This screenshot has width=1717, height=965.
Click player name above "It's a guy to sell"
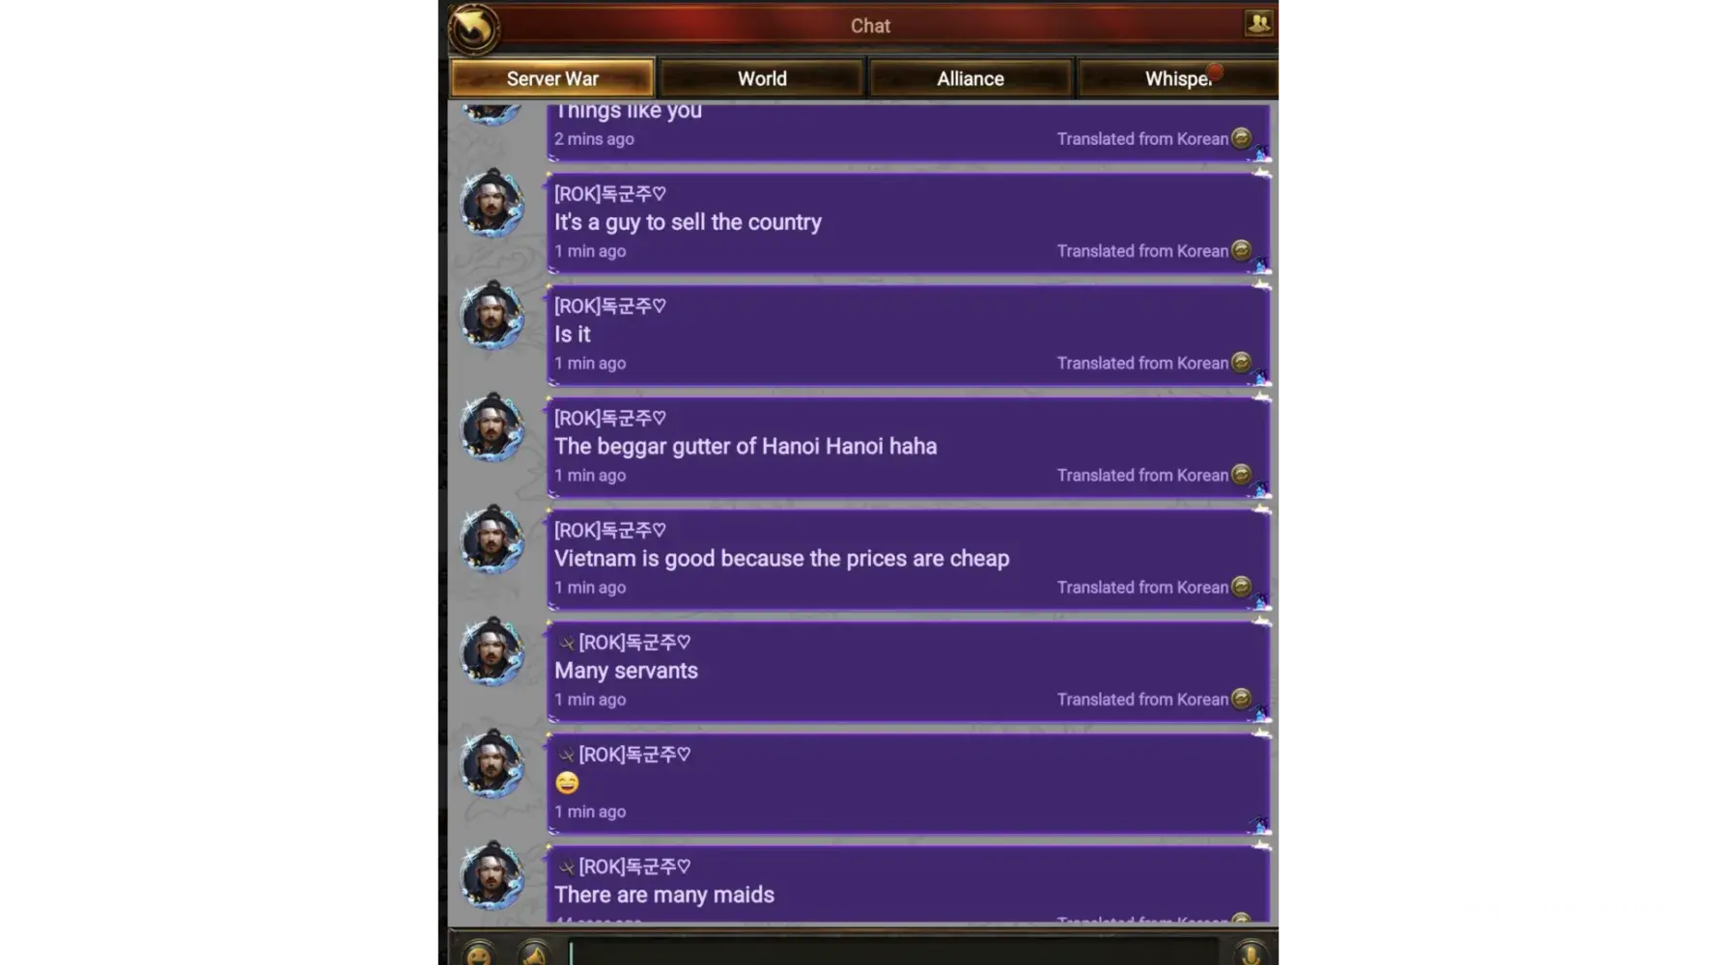(610, 194)
